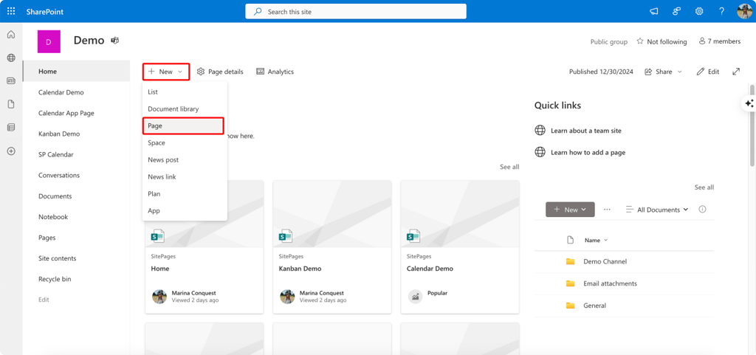Select App in the New menu
The height and width of the screenshot is (355, 756).
(185, 211)
